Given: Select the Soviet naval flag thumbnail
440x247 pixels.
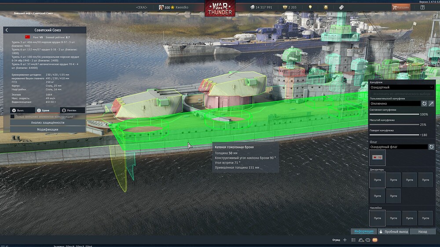Looking at the screenshot, I should (378, 157).
